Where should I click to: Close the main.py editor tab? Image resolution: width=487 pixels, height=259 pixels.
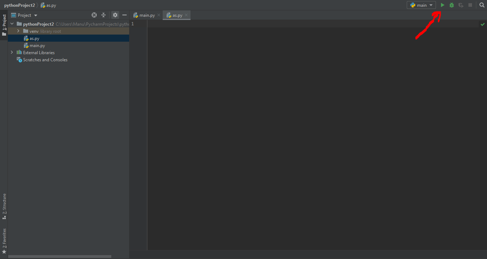[x=159, y=15]
